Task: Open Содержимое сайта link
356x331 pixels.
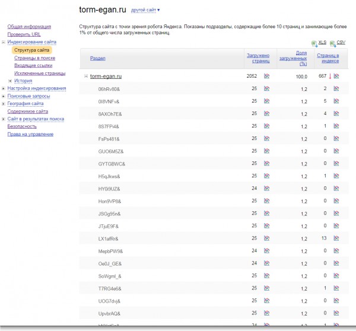Action: click(x=28, y=112)
